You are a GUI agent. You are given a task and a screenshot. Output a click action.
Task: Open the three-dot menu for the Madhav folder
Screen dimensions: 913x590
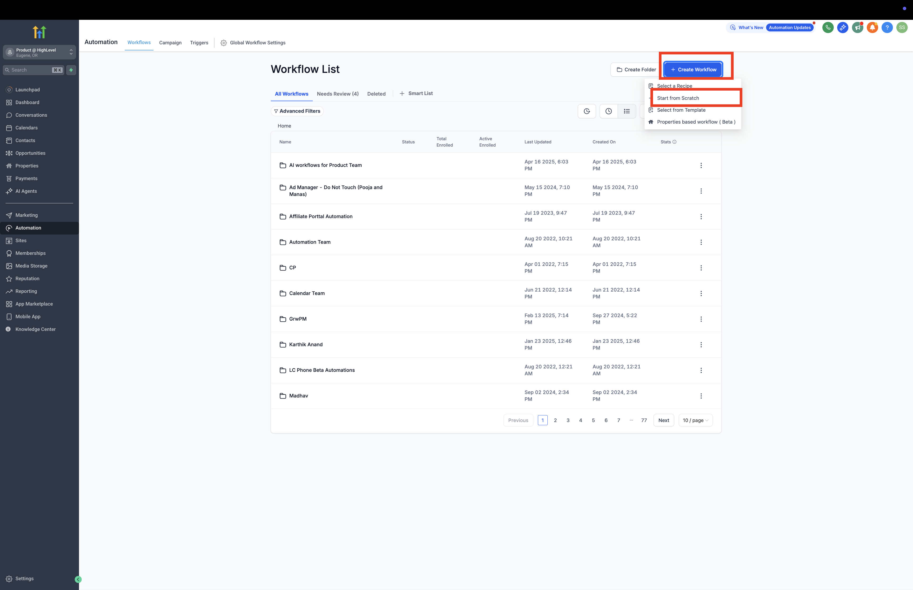(701, 396)
